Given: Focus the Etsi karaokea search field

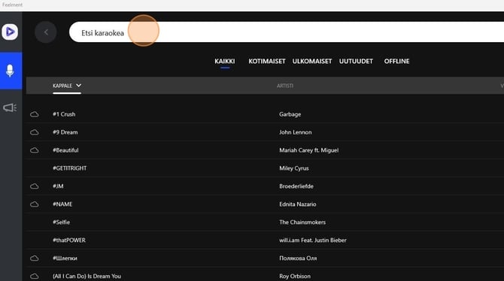Looking at the screenshot, I should coord(287,32).
